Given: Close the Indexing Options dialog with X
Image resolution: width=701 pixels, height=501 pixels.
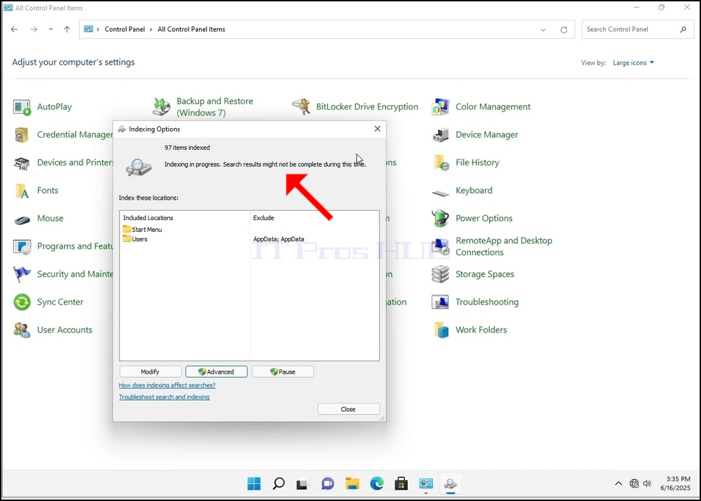Looking at the screenshot, I should coord(377,129).
